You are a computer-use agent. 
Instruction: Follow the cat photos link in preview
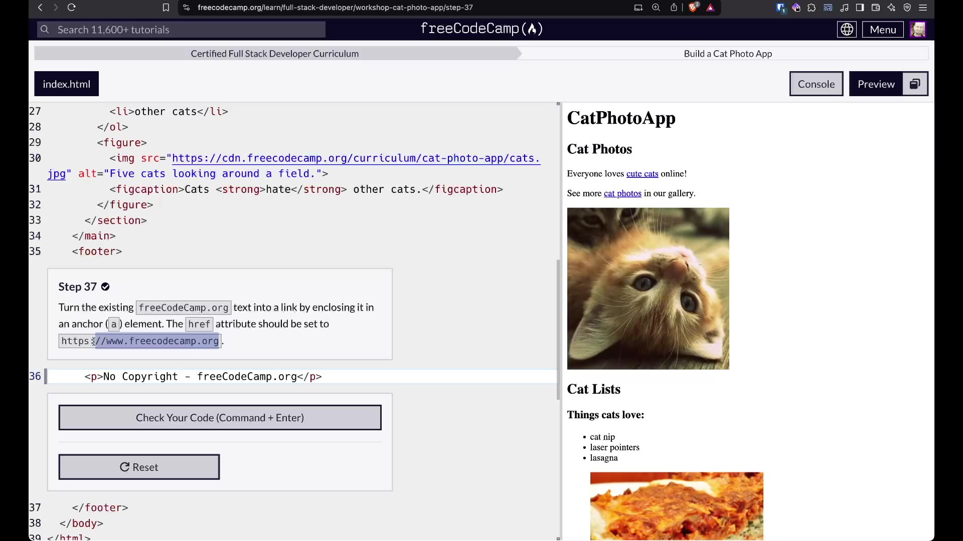click(622, 193)
